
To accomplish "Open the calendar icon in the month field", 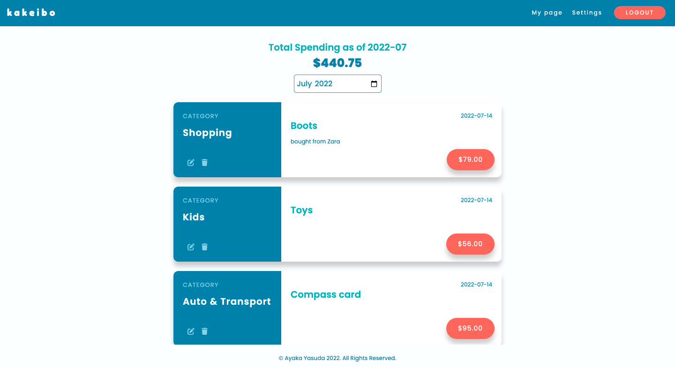I will click(x=374, y=83).
